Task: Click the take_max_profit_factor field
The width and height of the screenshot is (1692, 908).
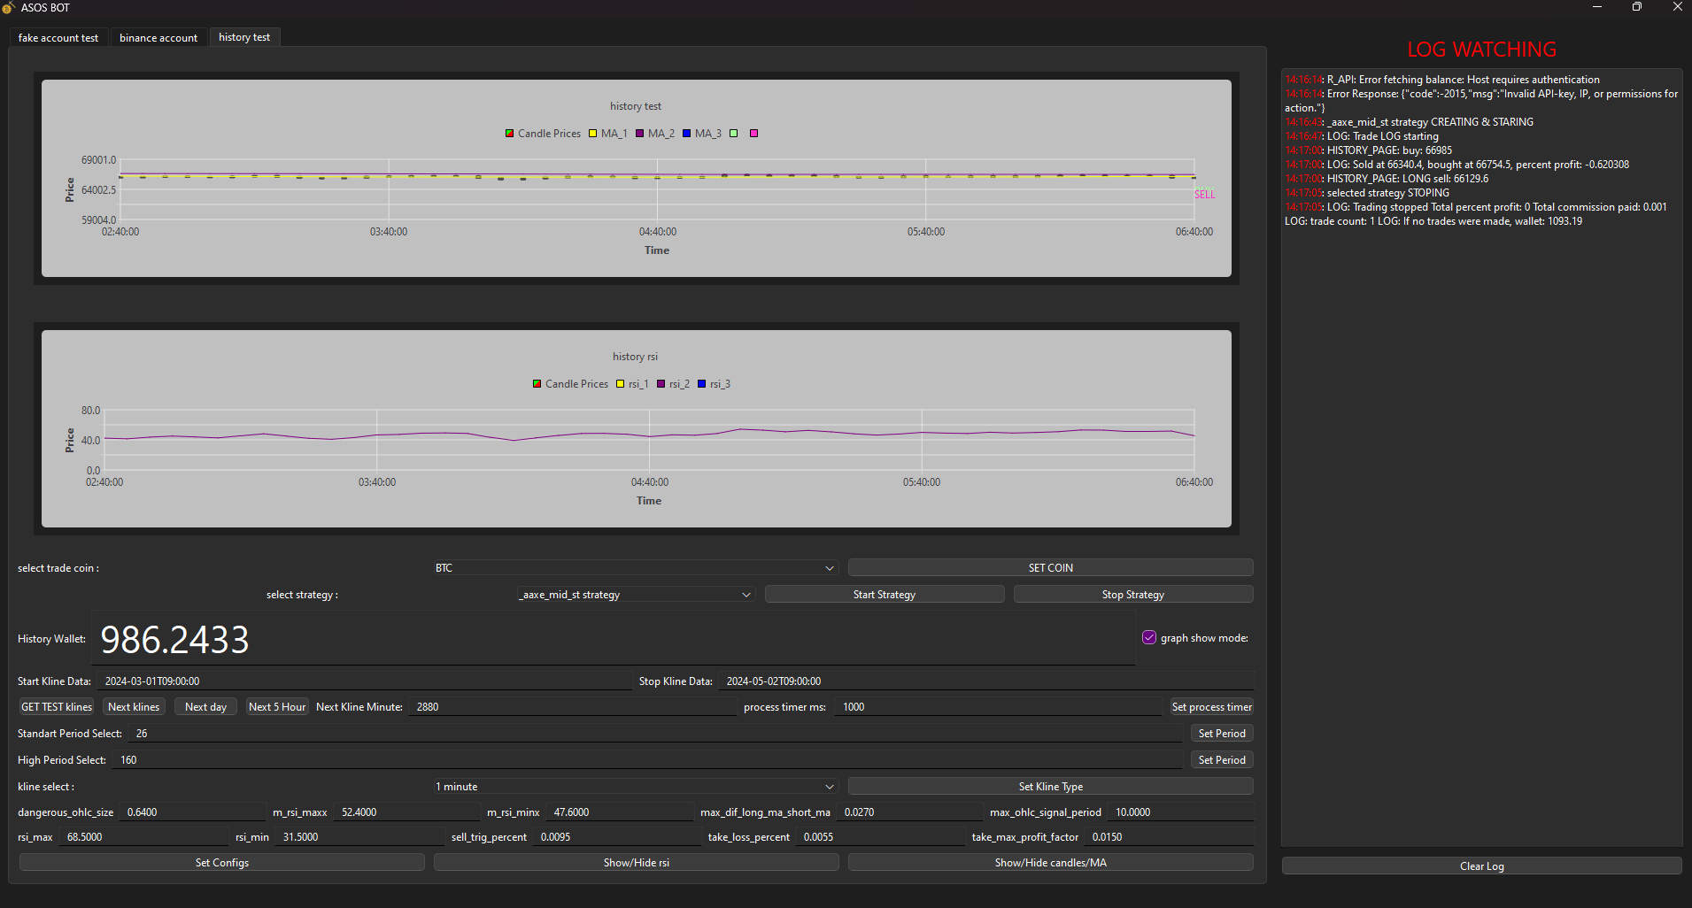Action: tap(1169, 837)
